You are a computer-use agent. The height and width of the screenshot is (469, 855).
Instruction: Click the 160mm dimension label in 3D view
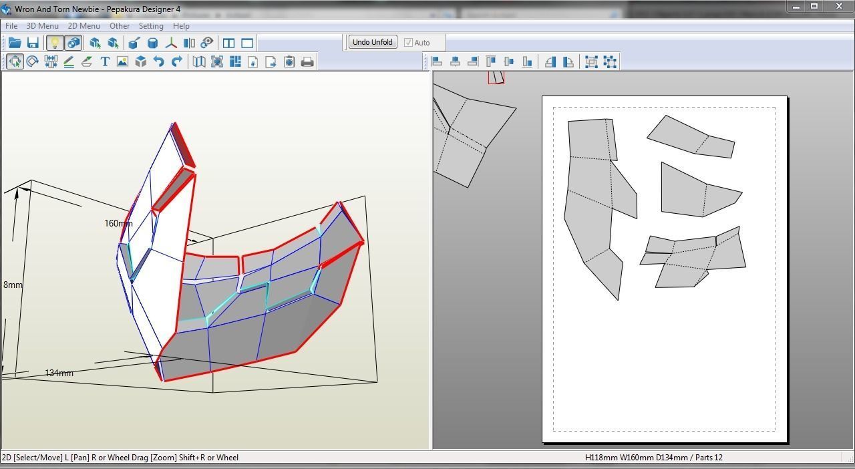pyautogui.click(x=118, y=223)
